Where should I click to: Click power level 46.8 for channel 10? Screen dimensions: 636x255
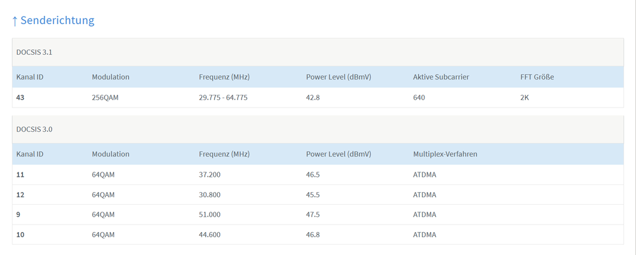point(314,235)
